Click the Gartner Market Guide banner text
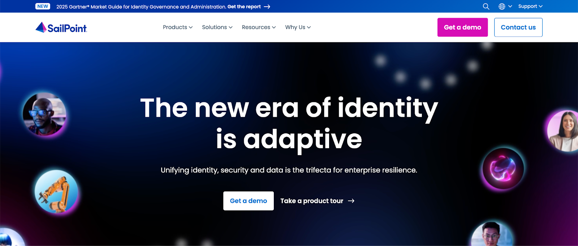This screenshot has width=578, height=246. (x=141, y=7)
